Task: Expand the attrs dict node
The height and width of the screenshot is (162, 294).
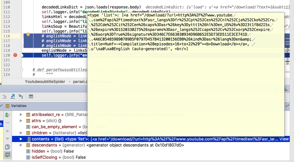Action: pos(21,121)
